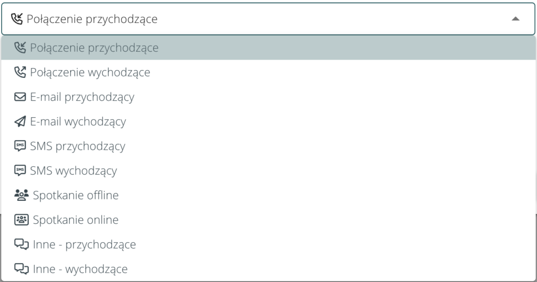Choose E-mail wychodzący from the list

(x=78, y=122)
